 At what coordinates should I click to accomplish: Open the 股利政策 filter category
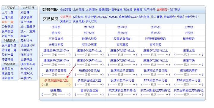91,21
